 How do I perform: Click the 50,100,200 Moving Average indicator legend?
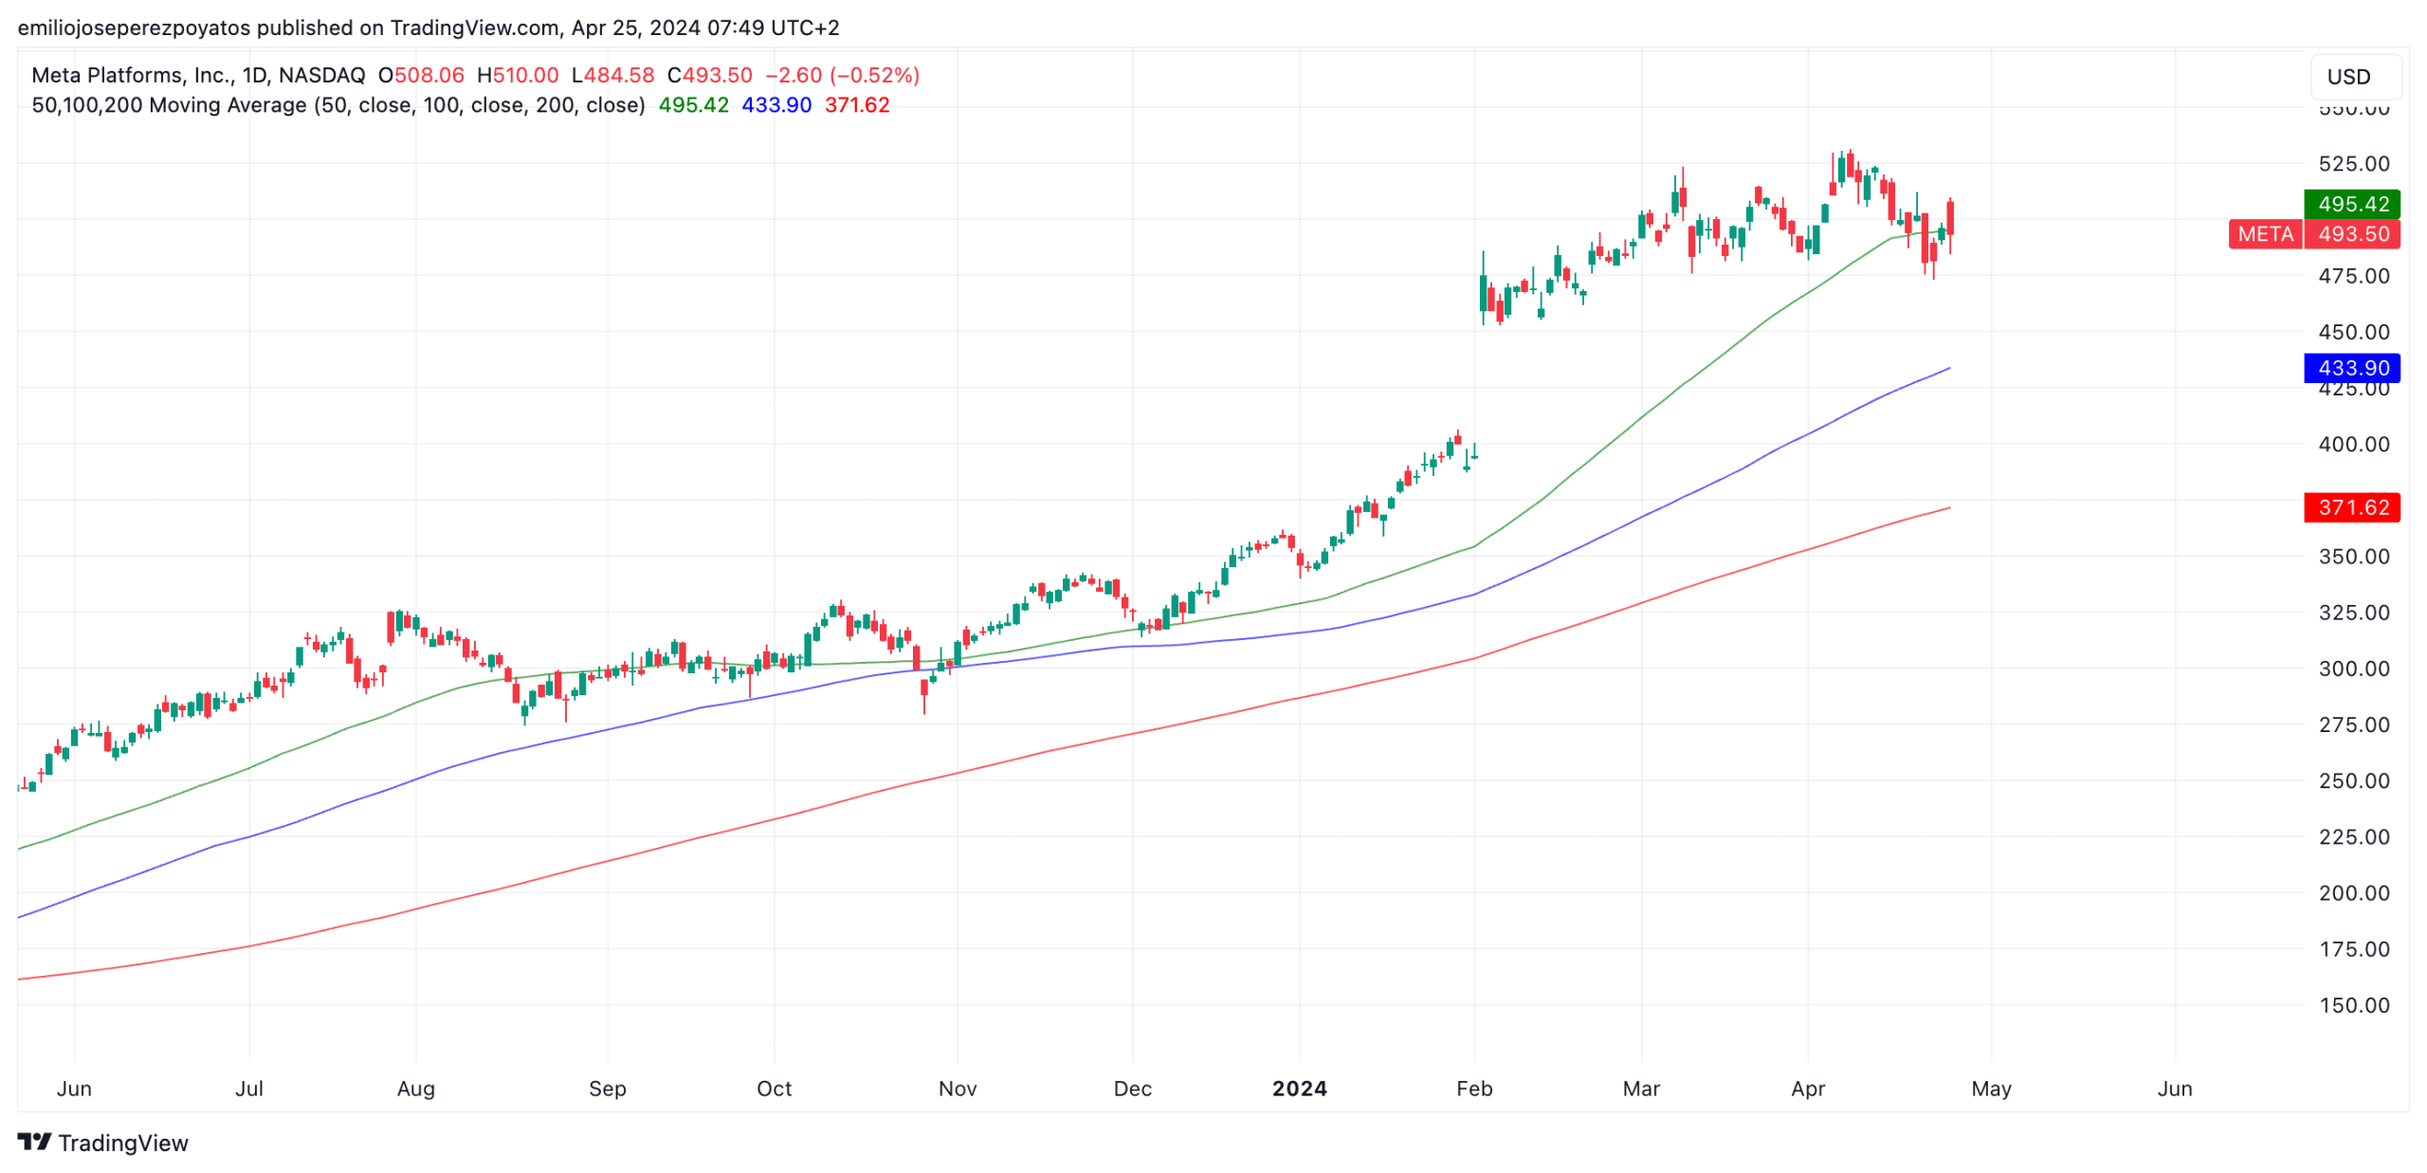(338, 105)
